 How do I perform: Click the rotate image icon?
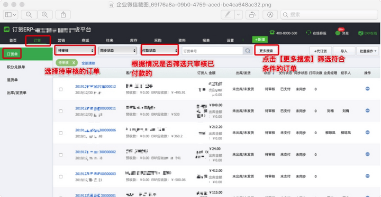[252, 15]
